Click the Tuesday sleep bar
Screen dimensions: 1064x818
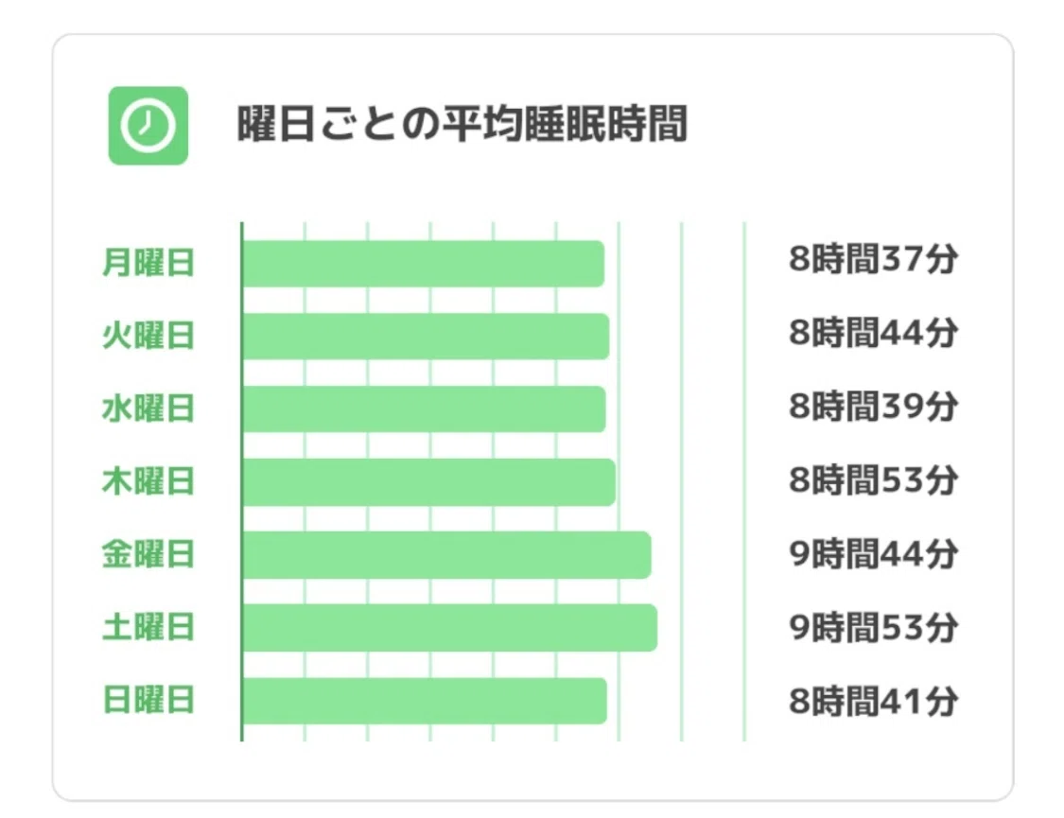pos(427,337)
